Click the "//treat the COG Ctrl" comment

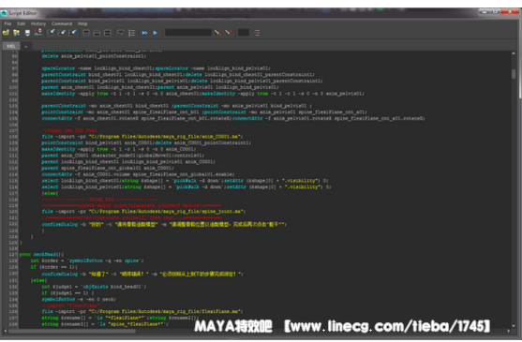(x=69, y=130)
